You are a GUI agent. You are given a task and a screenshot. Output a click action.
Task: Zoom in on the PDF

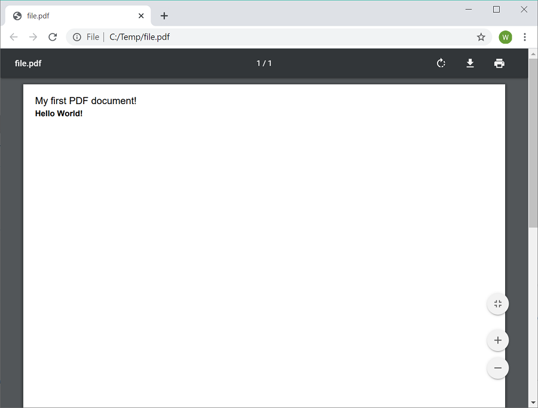(497, 341)
